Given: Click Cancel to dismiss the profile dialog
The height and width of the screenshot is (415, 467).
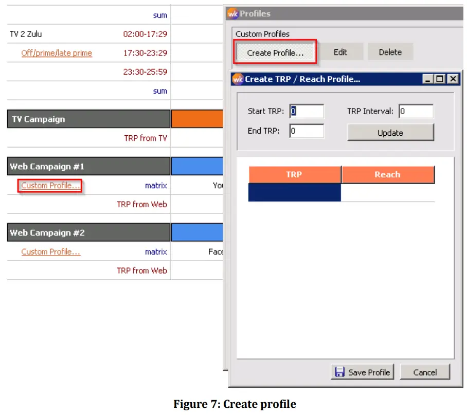Looking at the screenshot, I should (x=425, y=372).
